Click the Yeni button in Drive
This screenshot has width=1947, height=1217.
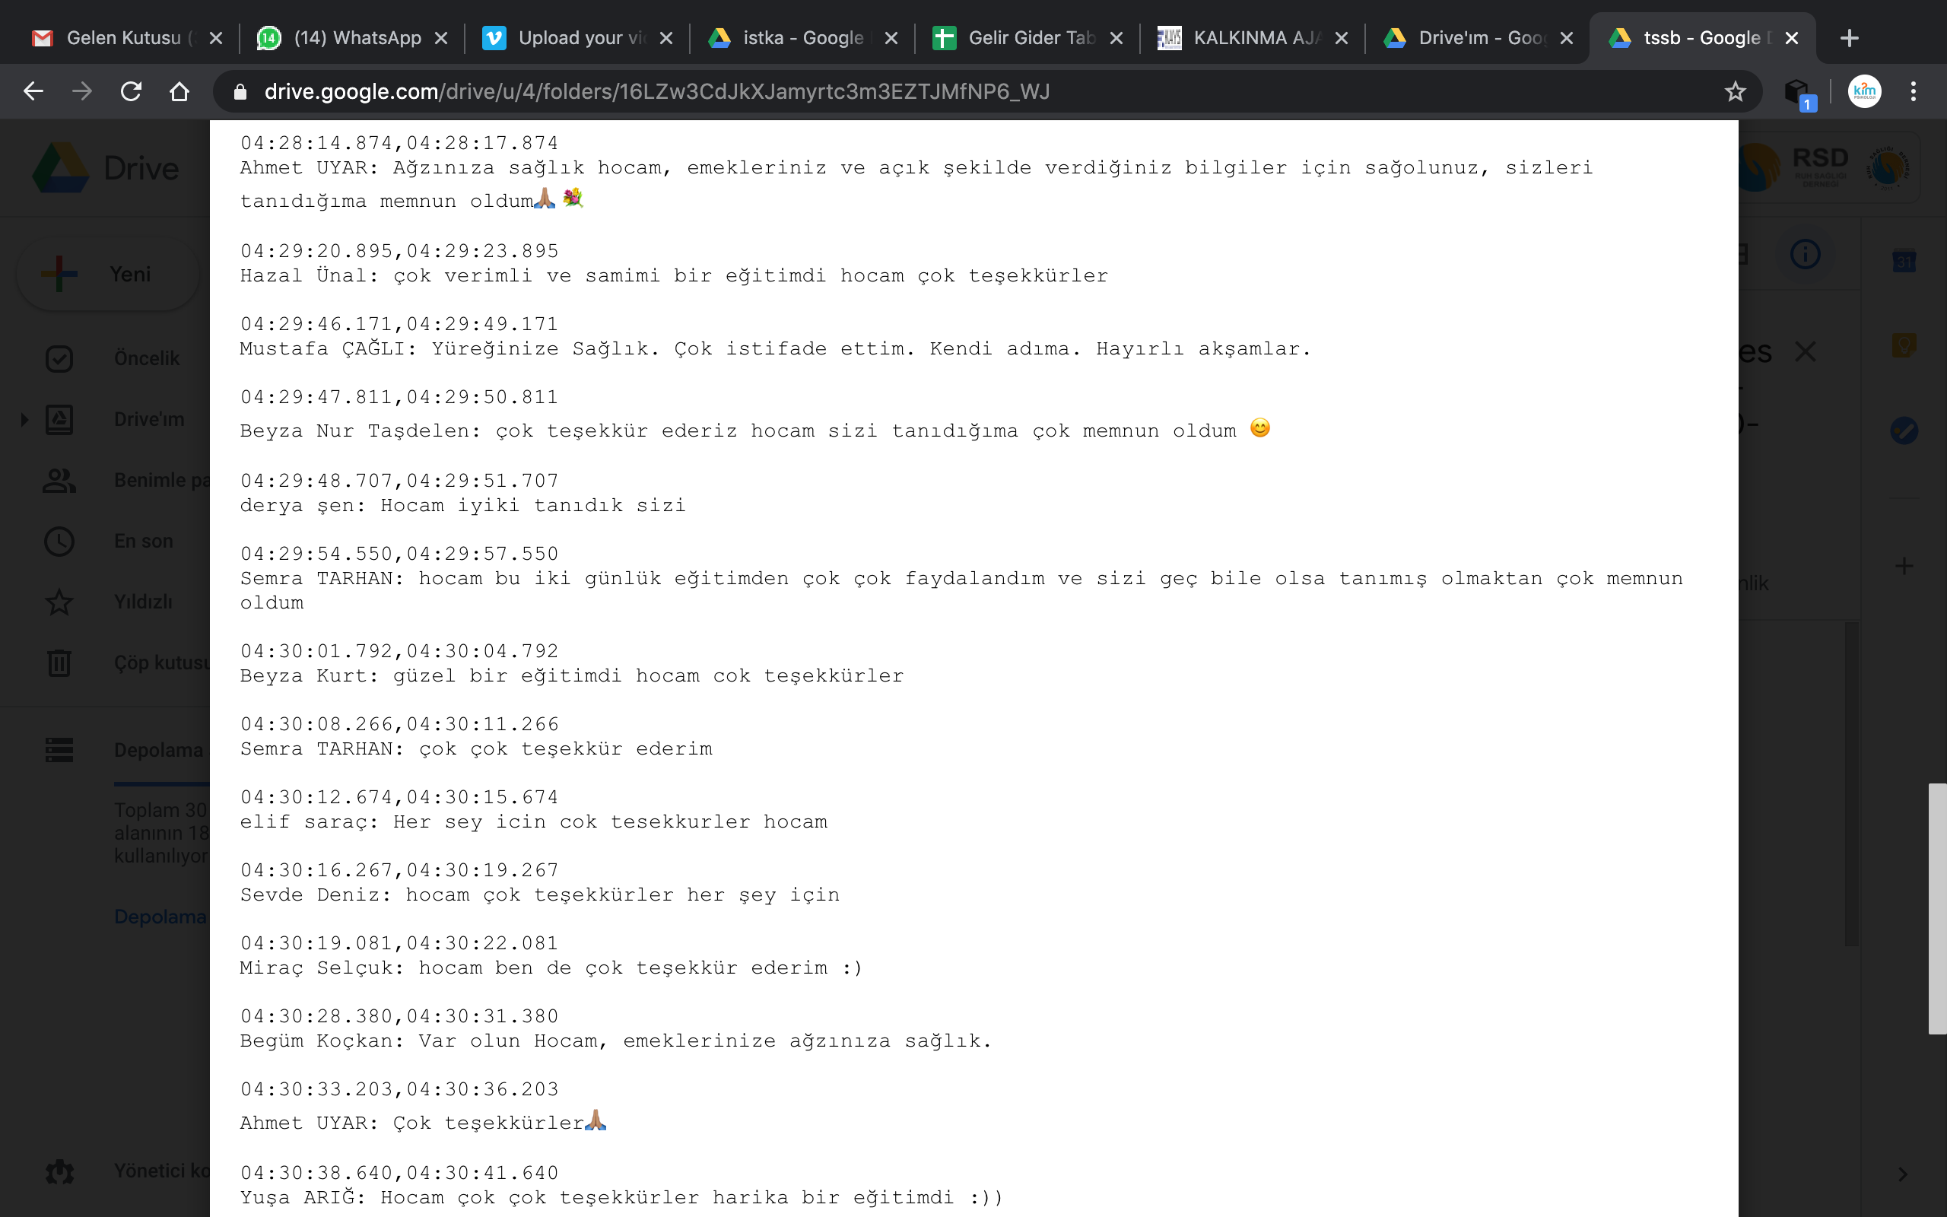click(108, 275)
